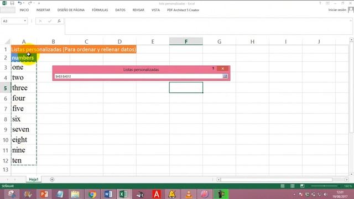The width and height of the screenshot is (354, 199).
Task: Click the Page Break Preview icon in status bar
Action: (x=303, y=186)
